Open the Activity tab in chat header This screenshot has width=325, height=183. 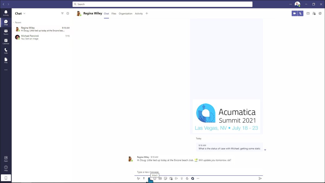pos(139,14)
